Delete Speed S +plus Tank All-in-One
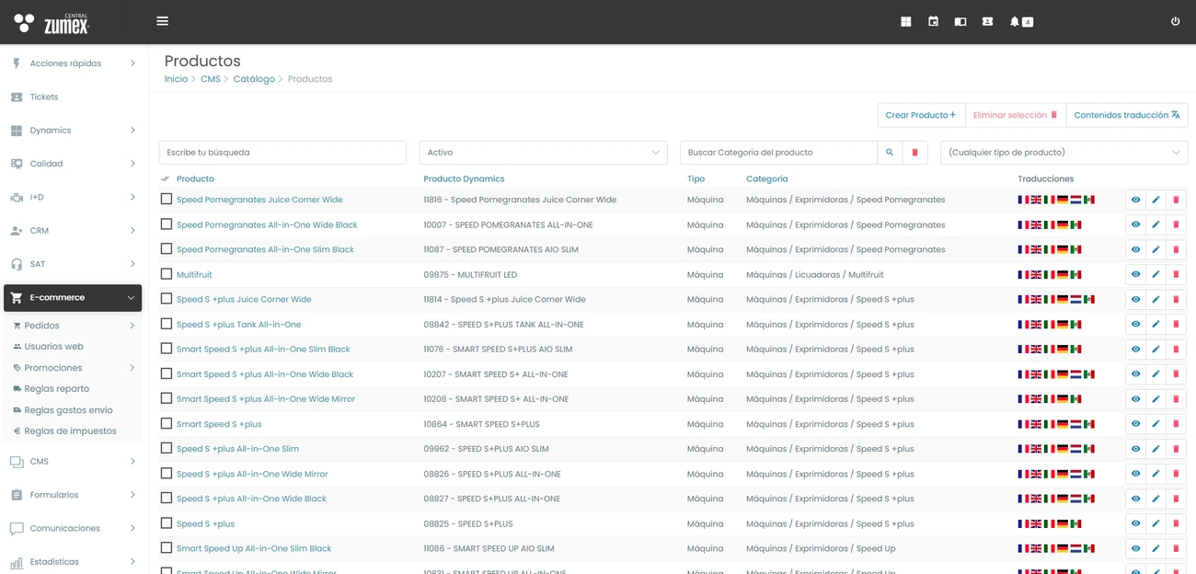This screenshot has height=574, width=1196. click(x=1176, y=324)
